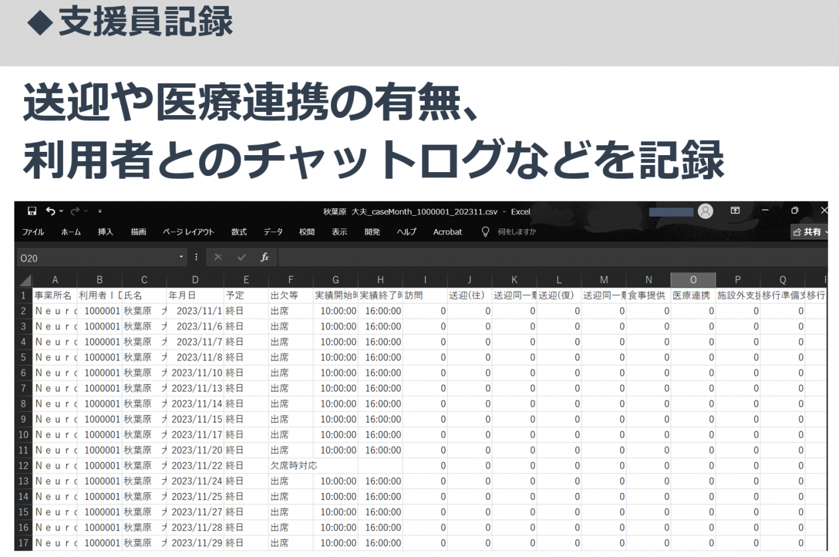Click the Undo arrow icon
The width and height of the screenshot is (839, 557).
click(50, 211)
